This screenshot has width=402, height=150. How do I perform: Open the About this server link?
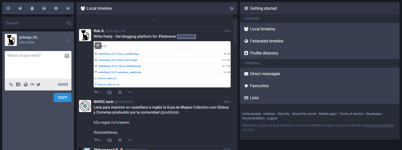(x=304, y=114)
